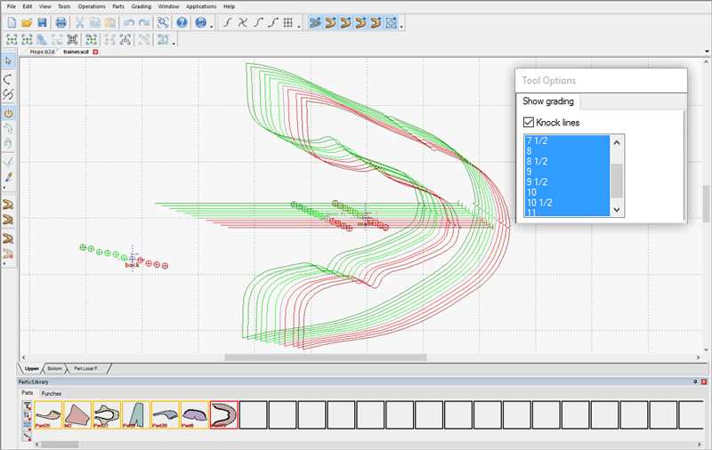The image size is (712, 450).
Task: Click size list scroll-down arrow
Action: (x=617, y=210)
